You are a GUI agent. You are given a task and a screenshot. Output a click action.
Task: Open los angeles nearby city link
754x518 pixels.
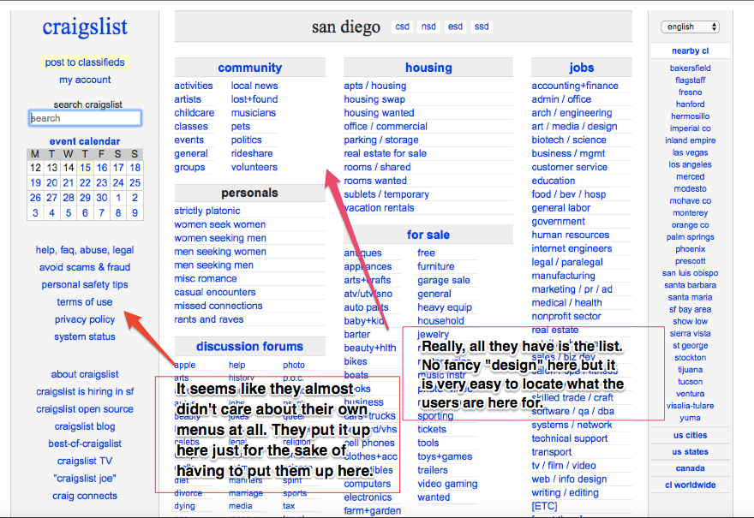tap(690, 164)
